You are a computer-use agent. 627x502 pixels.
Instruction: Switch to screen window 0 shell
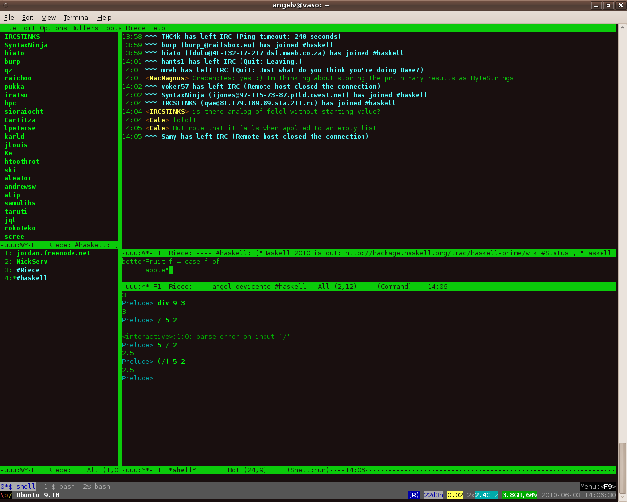[x=18, y=487]
